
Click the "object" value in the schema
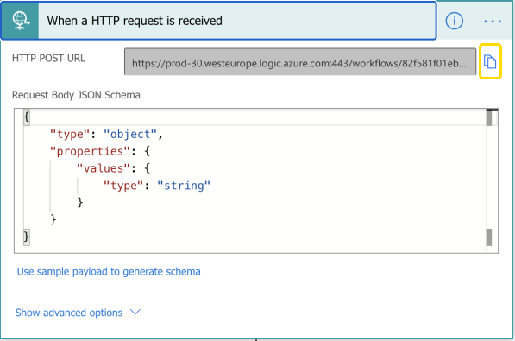(130, 134)
